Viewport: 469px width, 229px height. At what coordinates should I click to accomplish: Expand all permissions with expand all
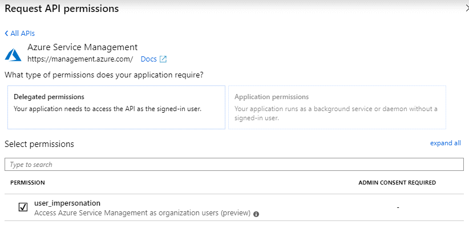point(445,144)
